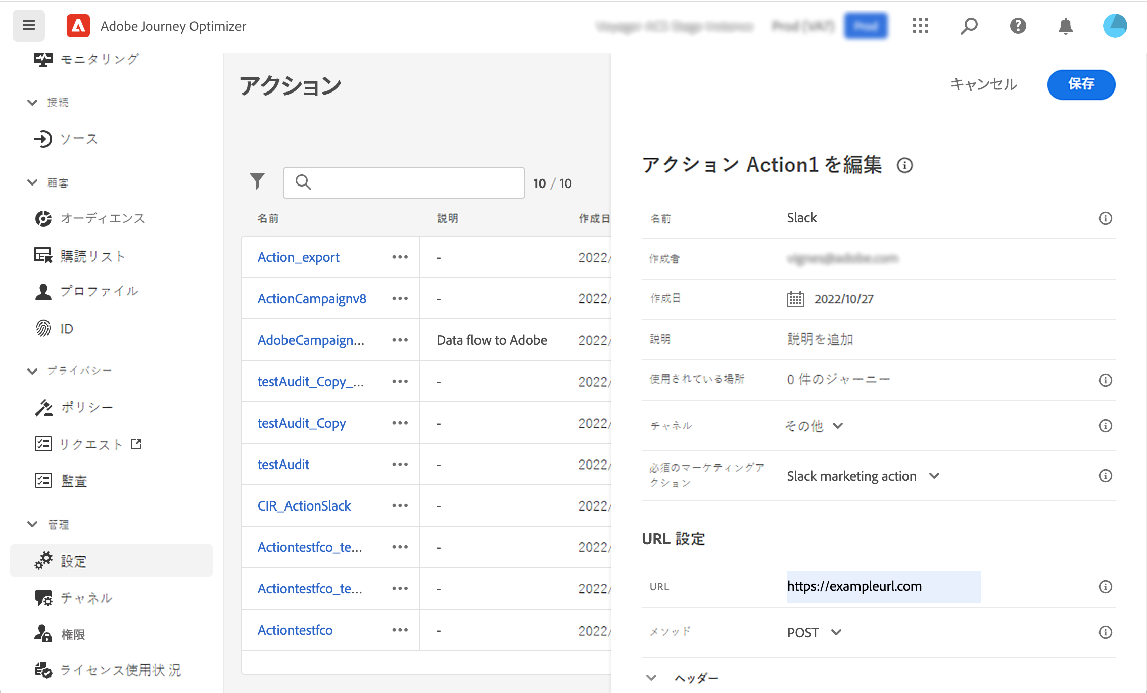Expand the ヘッダー section
The image size is (1147, 693).
point(652,678)
